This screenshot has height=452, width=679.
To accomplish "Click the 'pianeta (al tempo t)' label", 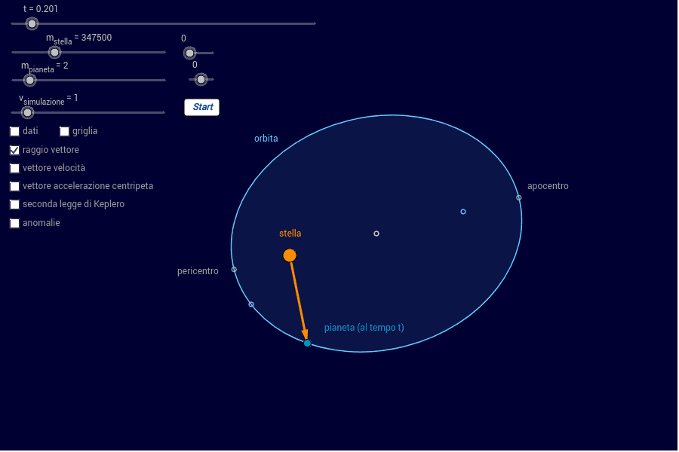I will coord(364,328).
